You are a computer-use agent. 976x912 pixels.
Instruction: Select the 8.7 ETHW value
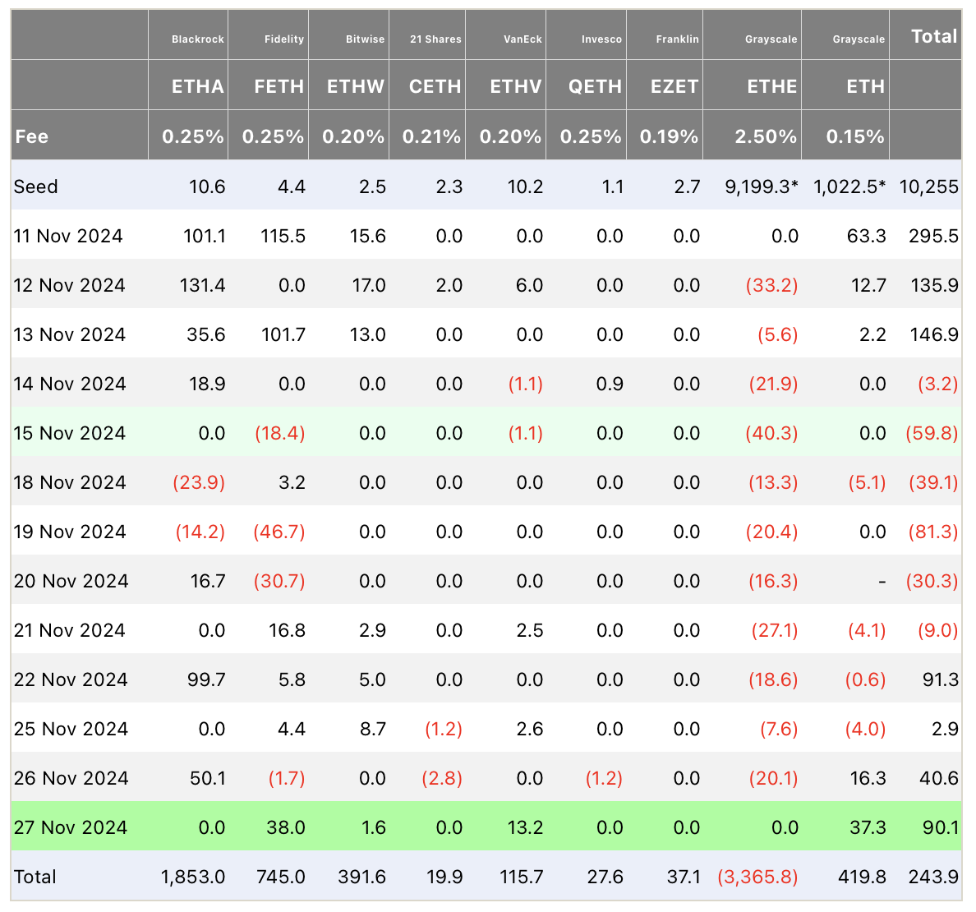pos(372,728)
